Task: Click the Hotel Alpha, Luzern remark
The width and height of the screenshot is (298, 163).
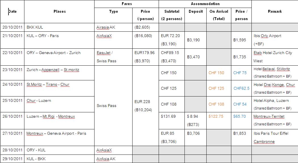Action: point(271,101)
